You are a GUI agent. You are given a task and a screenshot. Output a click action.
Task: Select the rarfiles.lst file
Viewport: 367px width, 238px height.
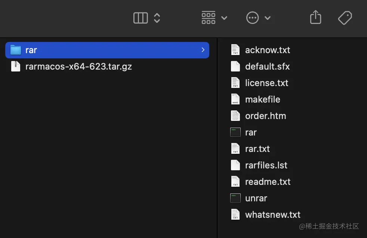pos(266,165)
